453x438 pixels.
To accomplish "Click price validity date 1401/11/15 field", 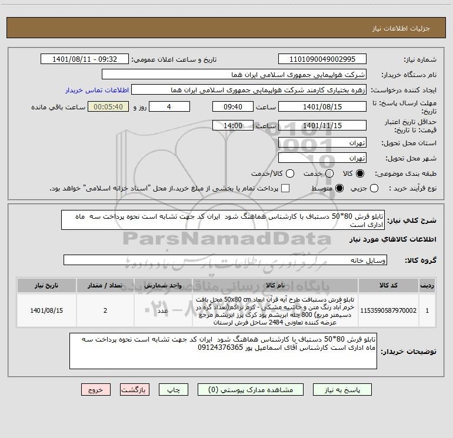I will (x=322, y=125).
